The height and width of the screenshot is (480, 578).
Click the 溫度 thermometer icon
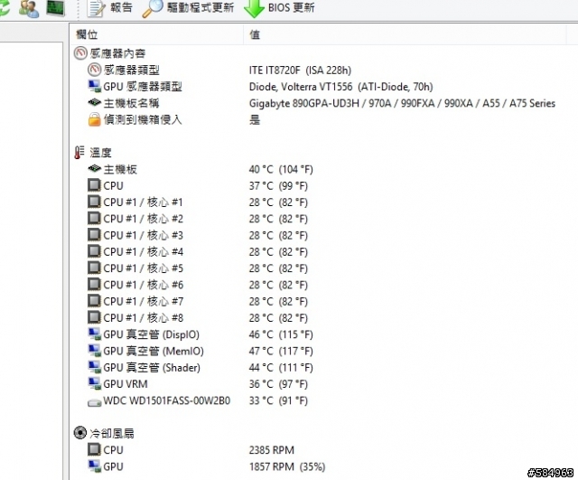point(79,152)
